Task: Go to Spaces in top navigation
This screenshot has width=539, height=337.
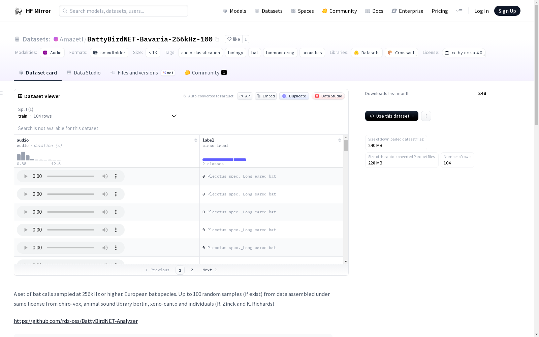Action: (303, 11)
